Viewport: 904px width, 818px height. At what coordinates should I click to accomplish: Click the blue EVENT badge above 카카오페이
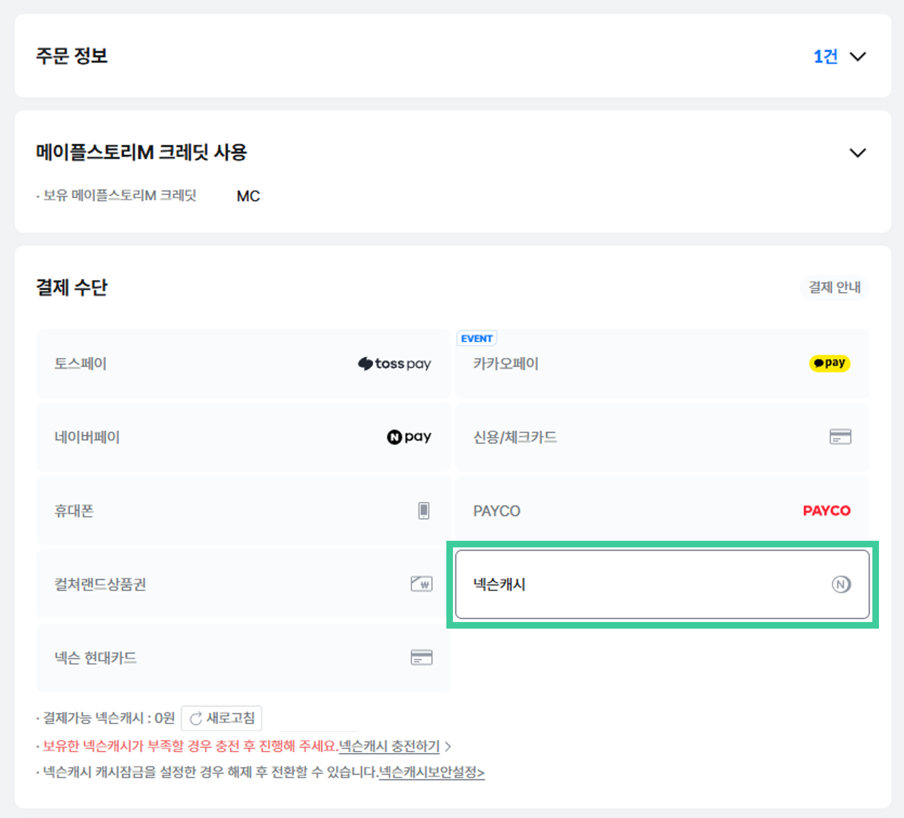(x=477, y=338)
